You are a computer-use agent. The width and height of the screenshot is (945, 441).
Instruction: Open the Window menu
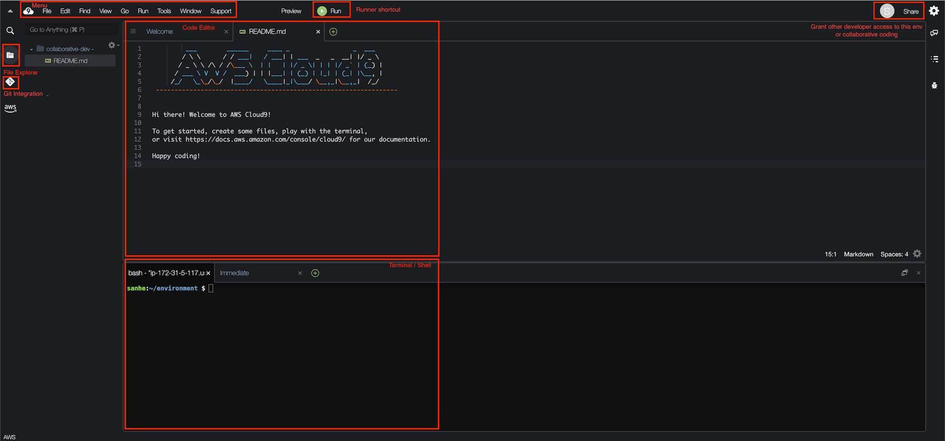pyautogui.click(x=190, y=11)
